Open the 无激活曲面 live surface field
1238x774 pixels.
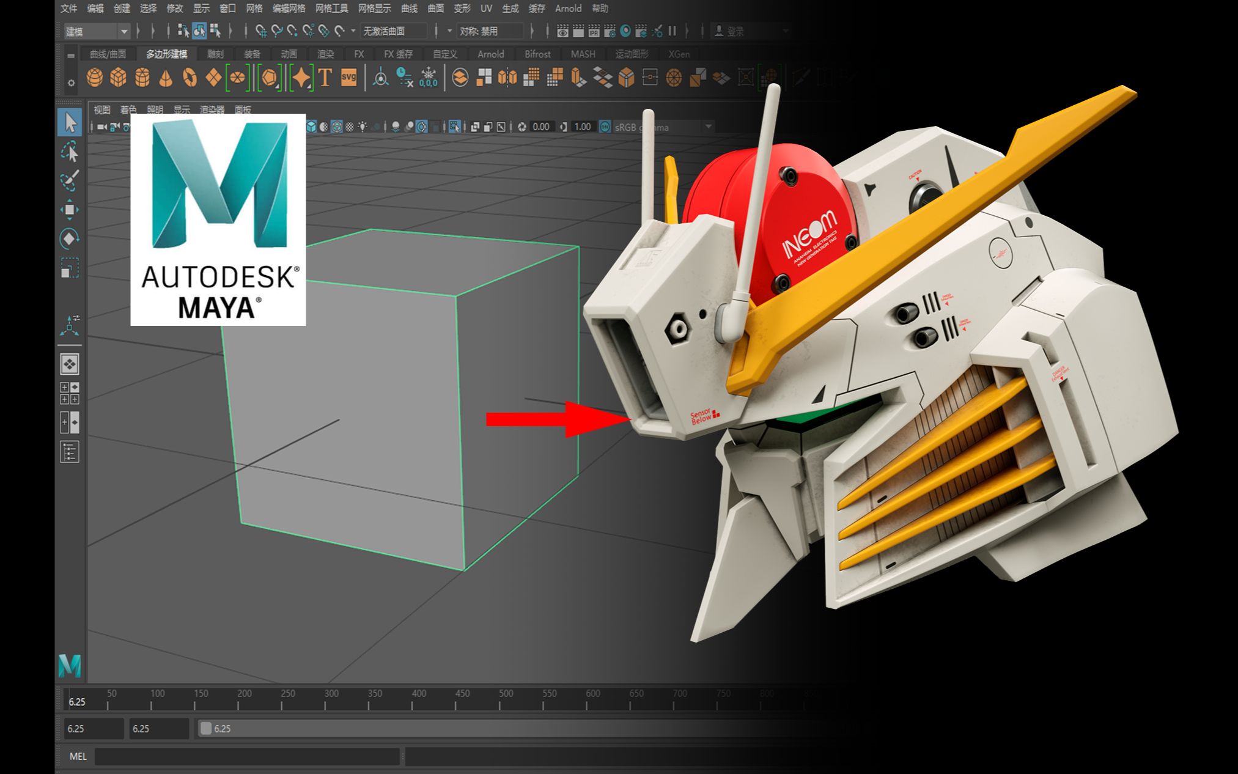[394, 31]
